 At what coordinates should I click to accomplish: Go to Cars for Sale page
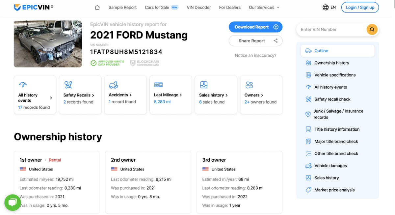[x=157, y=7]
